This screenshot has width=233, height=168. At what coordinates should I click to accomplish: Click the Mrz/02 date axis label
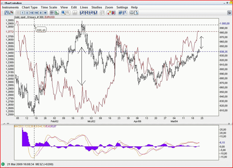point(91,121)
